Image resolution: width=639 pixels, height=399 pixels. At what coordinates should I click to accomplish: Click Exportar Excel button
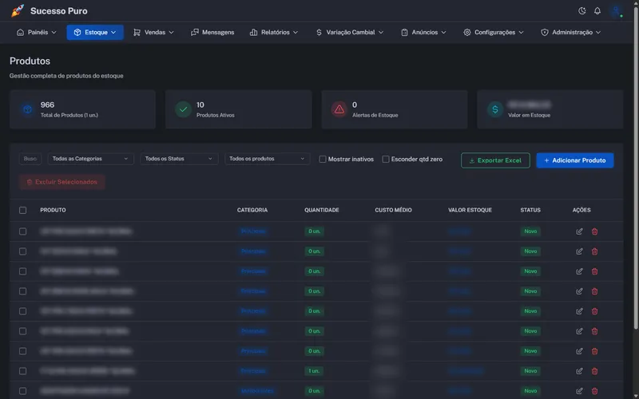[x=495, y=160]
